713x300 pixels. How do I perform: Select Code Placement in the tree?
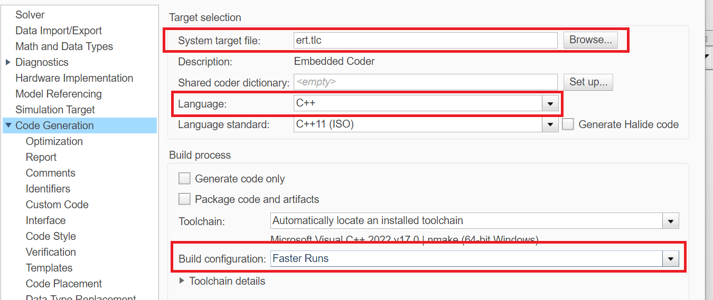point(64,284)
